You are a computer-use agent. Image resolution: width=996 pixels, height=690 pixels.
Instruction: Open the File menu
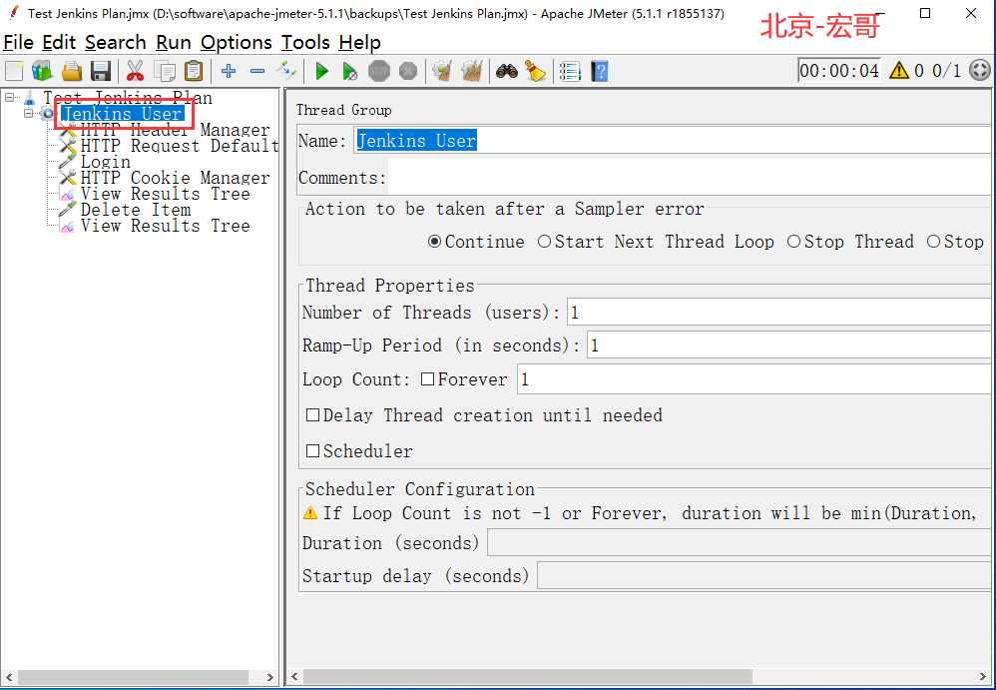pos(18,43)
